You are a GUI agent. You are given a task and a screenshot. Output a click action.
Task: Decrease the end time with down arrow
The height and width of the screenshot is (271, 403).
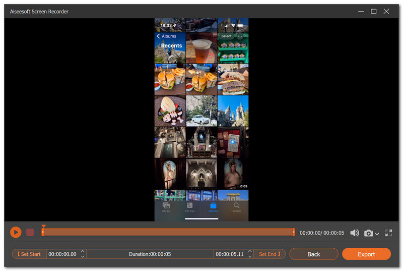250,256
